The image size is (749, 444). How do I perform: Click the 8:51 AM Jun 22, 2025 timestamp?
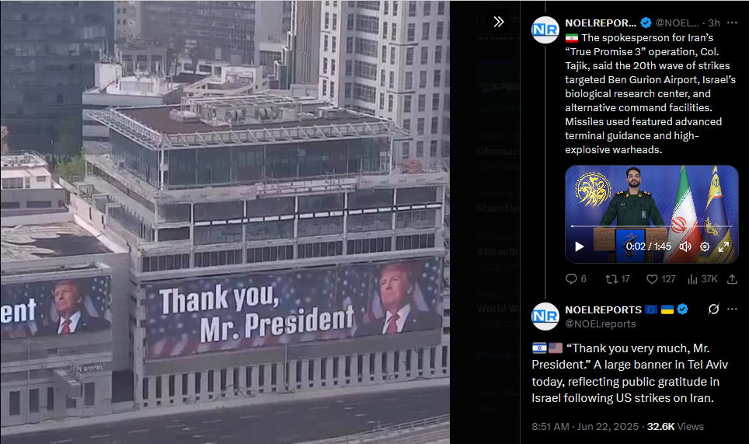[x=585, y=426]
